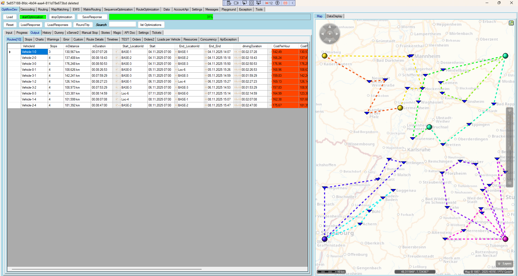
Task: Open the Route Details tab
Action: point(95,39)
